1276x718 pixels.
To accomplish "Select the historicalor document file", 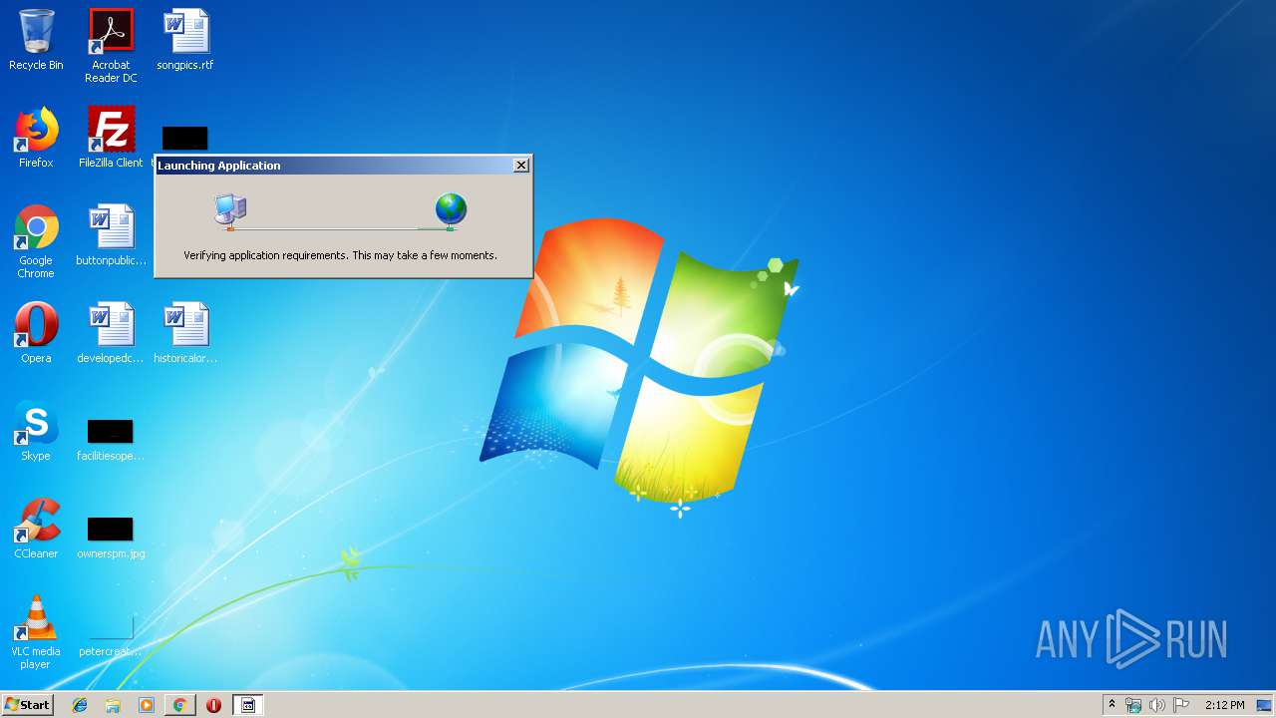I will point(185,333).
